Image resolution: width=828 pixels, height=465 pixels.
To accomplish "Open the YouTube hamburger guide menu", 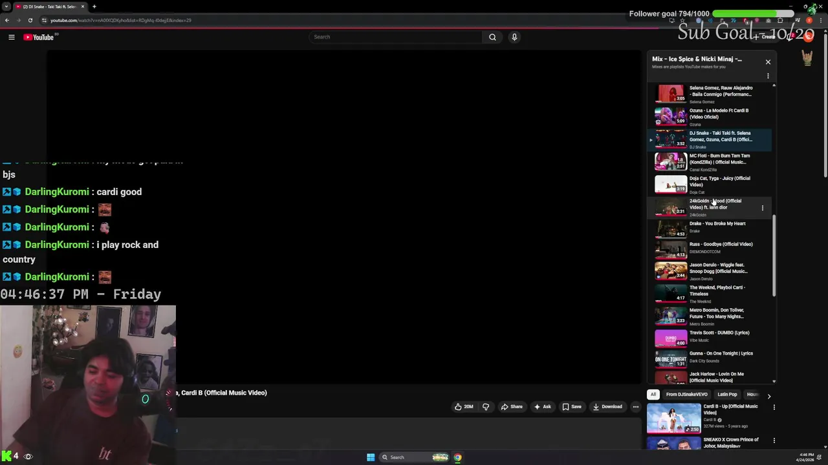I will click(11, 37).
